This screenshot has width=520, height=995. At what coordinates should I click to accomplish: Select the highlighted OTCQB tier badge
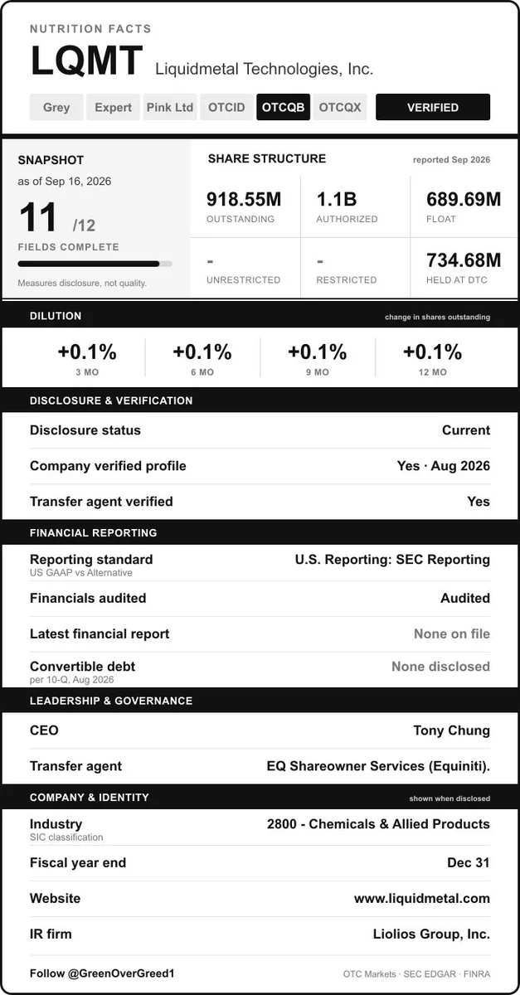tap(283, 107)
